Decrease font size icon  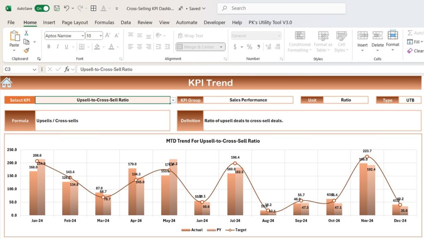click(x=117, y=36)
